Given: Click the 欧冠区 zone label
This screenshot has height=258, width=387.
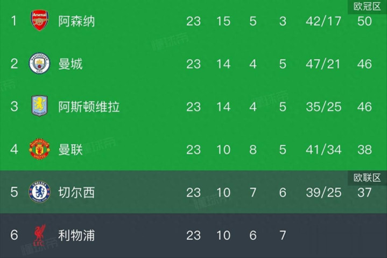Looking at the screenshot, I should coord(367,6).
